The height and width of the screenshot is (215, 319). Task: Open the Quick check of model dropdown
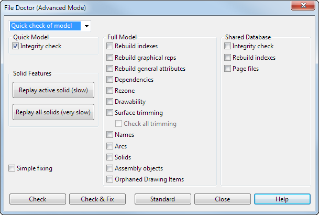click(x=86, y=26)
